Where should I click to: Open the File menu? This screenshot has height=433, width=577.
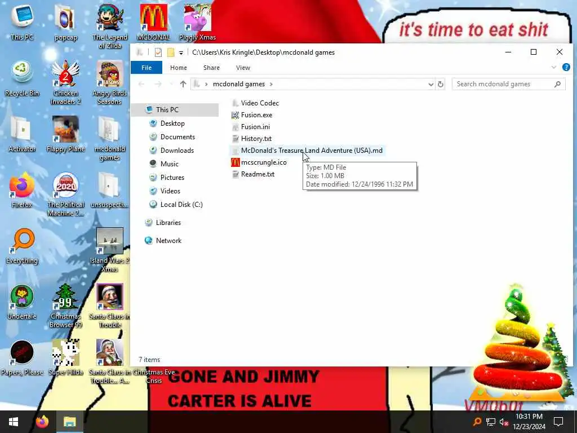(x=147, y=68)
